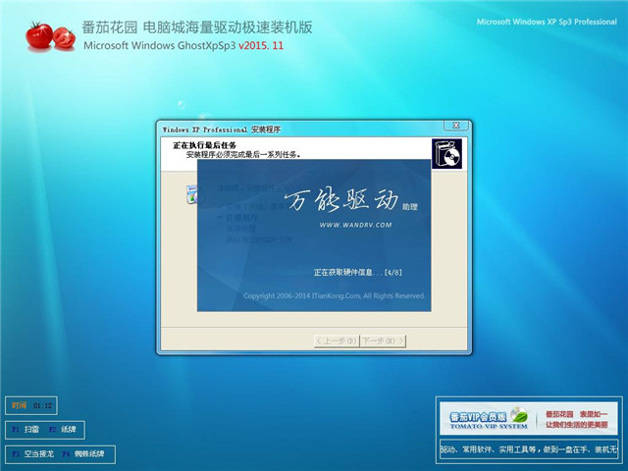Click the v2015.11 version text
This screenshot has width=628, height=471.
pos(261,46)
